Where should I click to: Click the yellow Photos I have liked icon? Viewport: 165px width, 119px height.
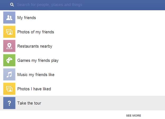click(9, 89)
